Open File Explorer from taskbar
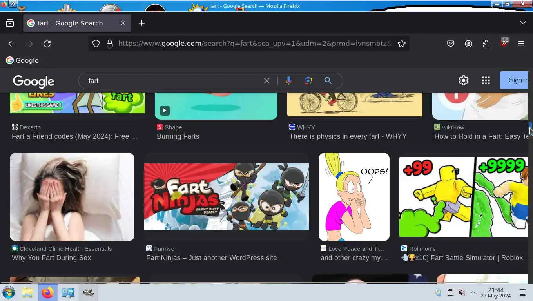The width and height of the screenshot is (533, 301). click(x=27, y=292)
